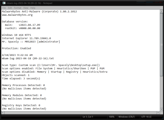The width and height of the screenshot is (164, 120).
Task: Place cursor on Scan type line
Action: point(51,65)
